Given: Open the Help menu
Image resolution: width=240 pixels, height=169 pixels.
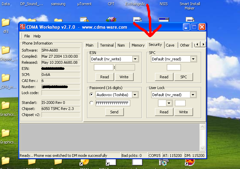Looking at the screenshot, I should click(37, 36).
